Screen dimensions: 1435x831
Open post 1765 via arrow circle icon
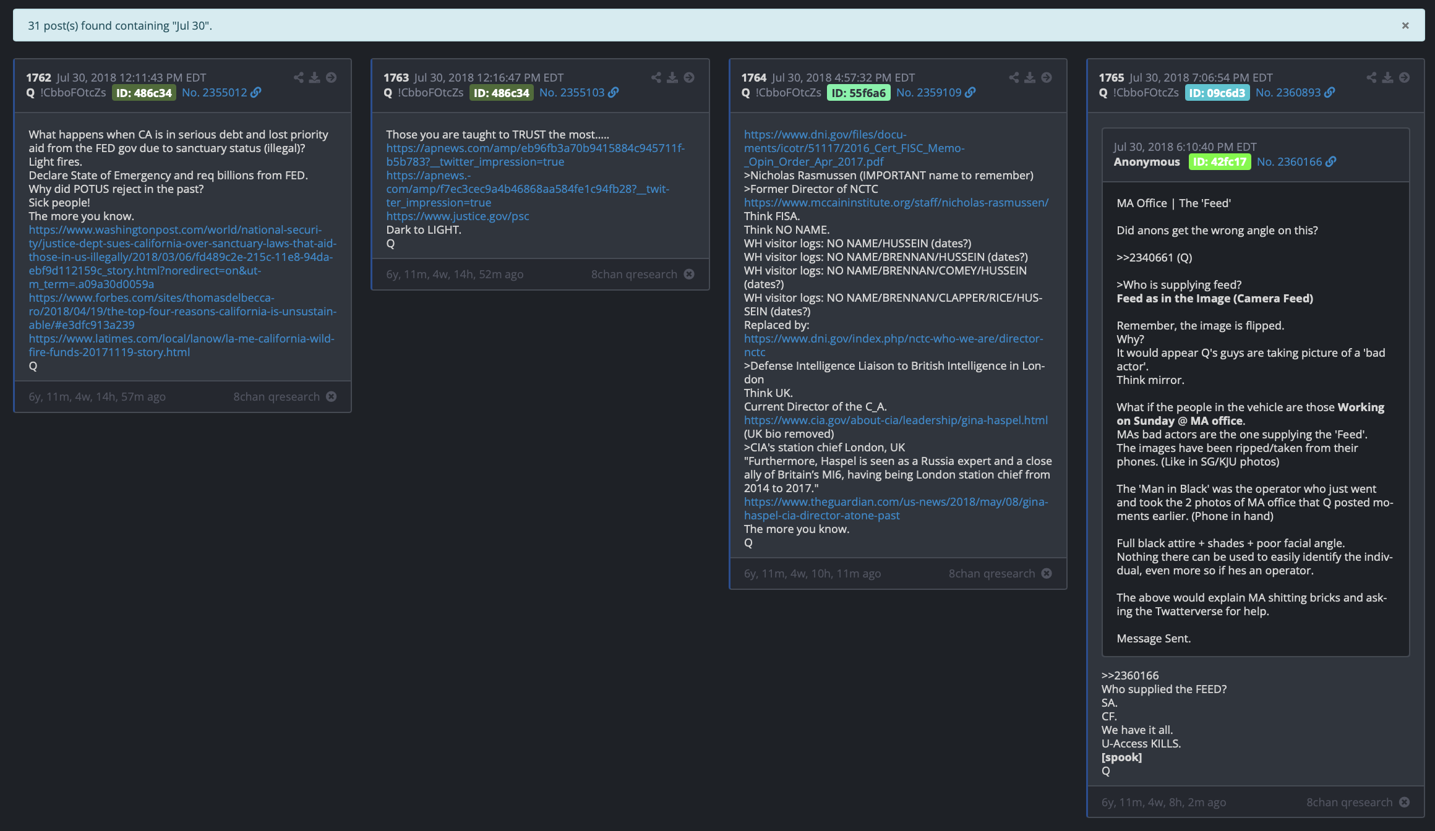[x=1404, y=77]
